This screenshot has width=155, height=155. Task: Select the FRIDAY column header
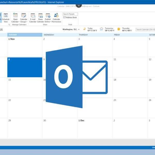pos(130,35)
